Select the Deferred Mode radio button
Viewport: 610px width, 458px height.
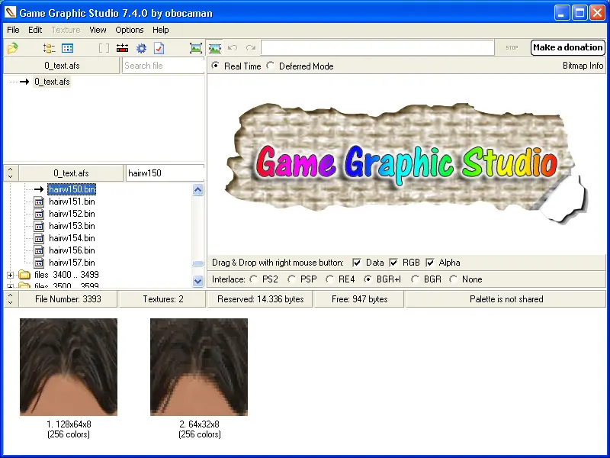(270, 66)
